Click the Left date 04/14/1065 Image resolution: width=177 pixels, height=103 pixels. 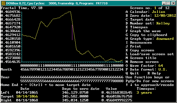(27, 93)
